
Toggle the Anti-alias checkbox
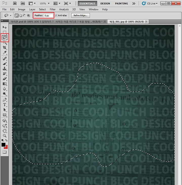click(56, 15)
